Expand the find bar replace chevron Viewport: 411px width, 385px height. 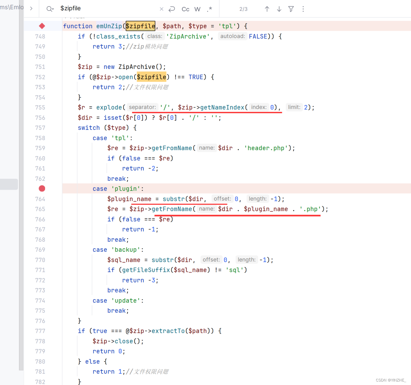[31, 8]
